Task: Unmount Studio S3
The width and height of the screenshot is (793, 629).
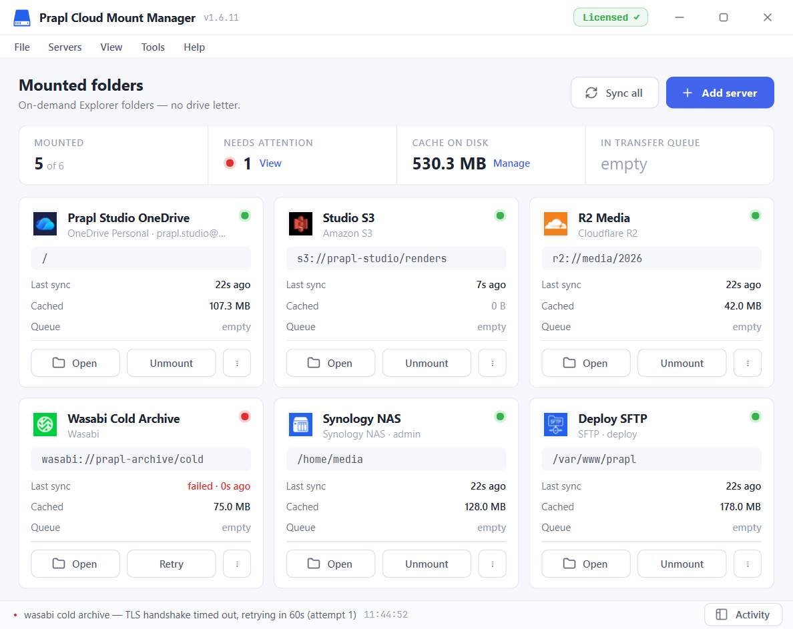Action: (427, 364)
